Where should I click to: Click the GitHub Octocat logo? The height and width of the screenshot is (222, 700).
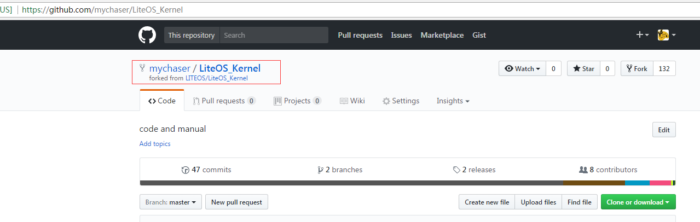(147, 35)
